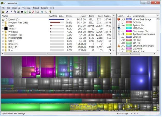Viewport: 162px width, 117px height.
Task: Click the VLC cone icon for .wav
Action: pyautogui.click(x=119, y=45)
